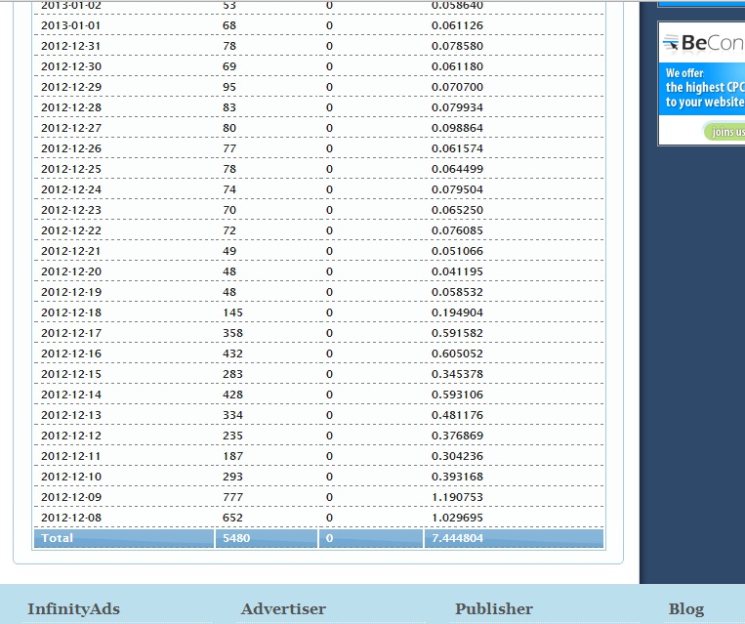Click the count 432 in 2012-12-16 row
This screenshot has width=745, height=624.
click(x=232, y=354)
